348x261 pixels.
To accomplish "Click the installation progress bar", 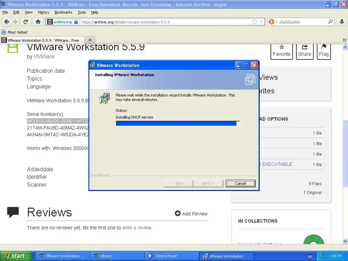I will [178, 123].
